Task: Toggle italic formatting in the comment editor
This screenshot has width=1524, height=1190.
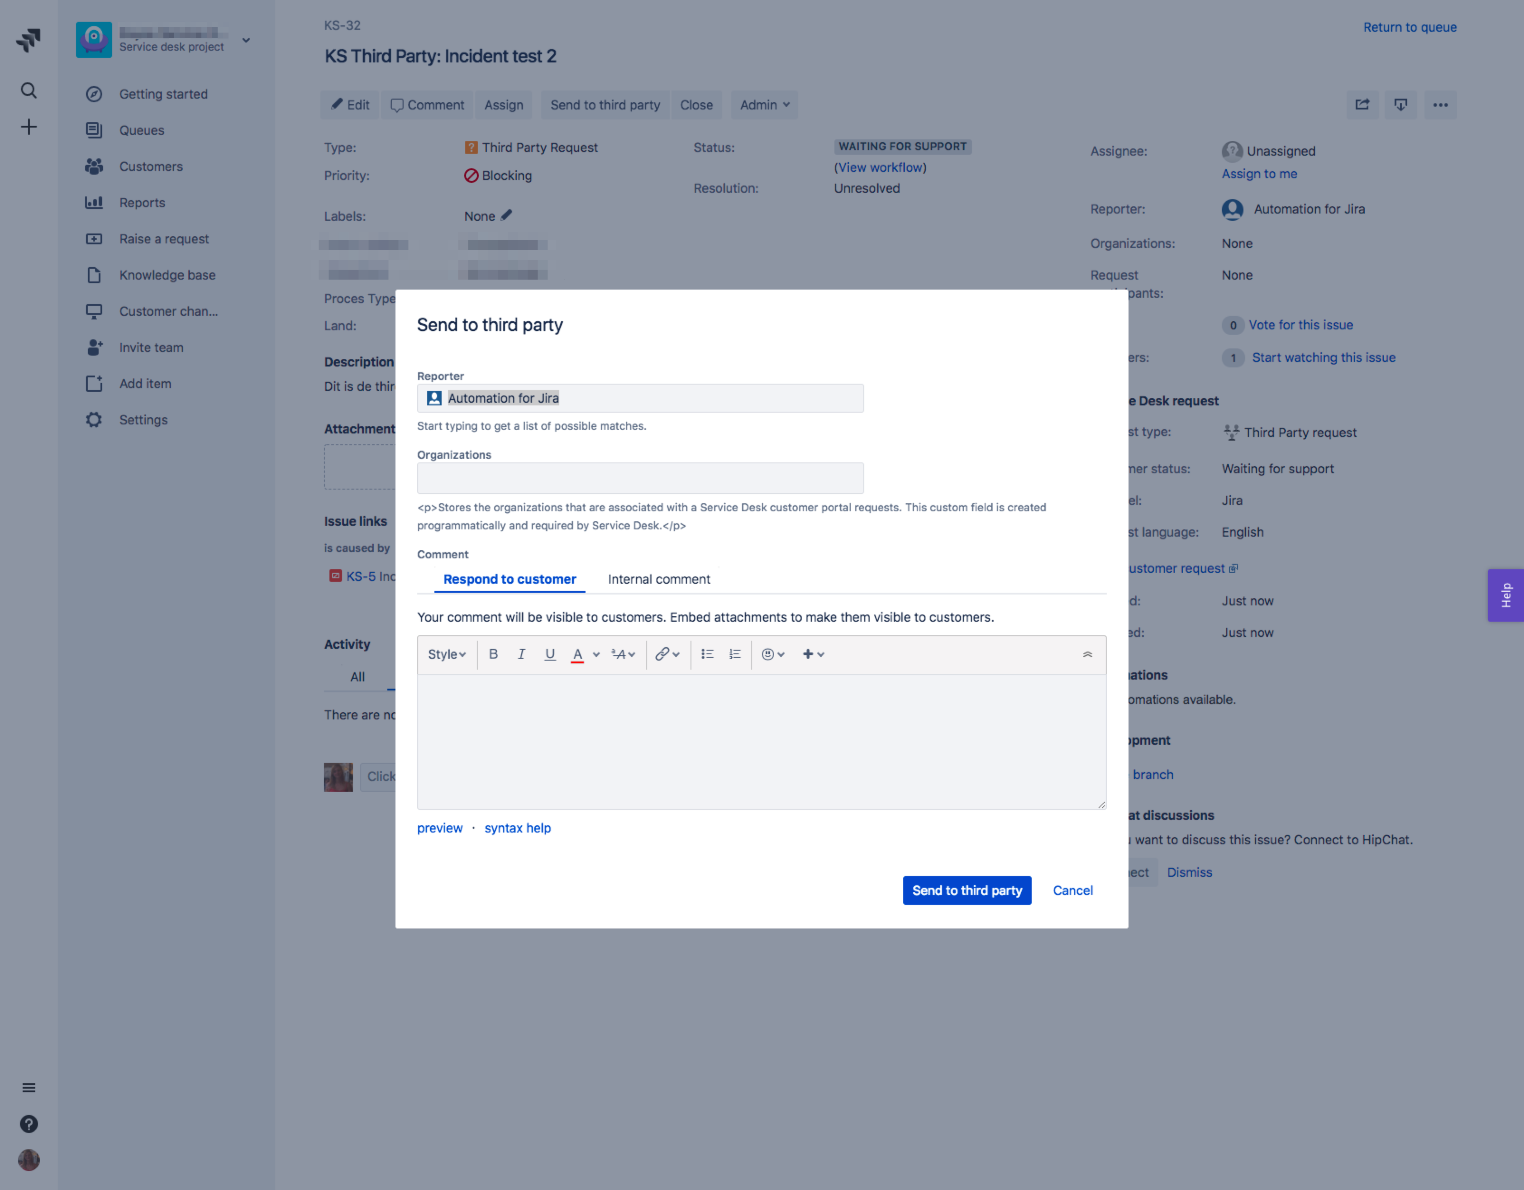Action: coord(521,654)
